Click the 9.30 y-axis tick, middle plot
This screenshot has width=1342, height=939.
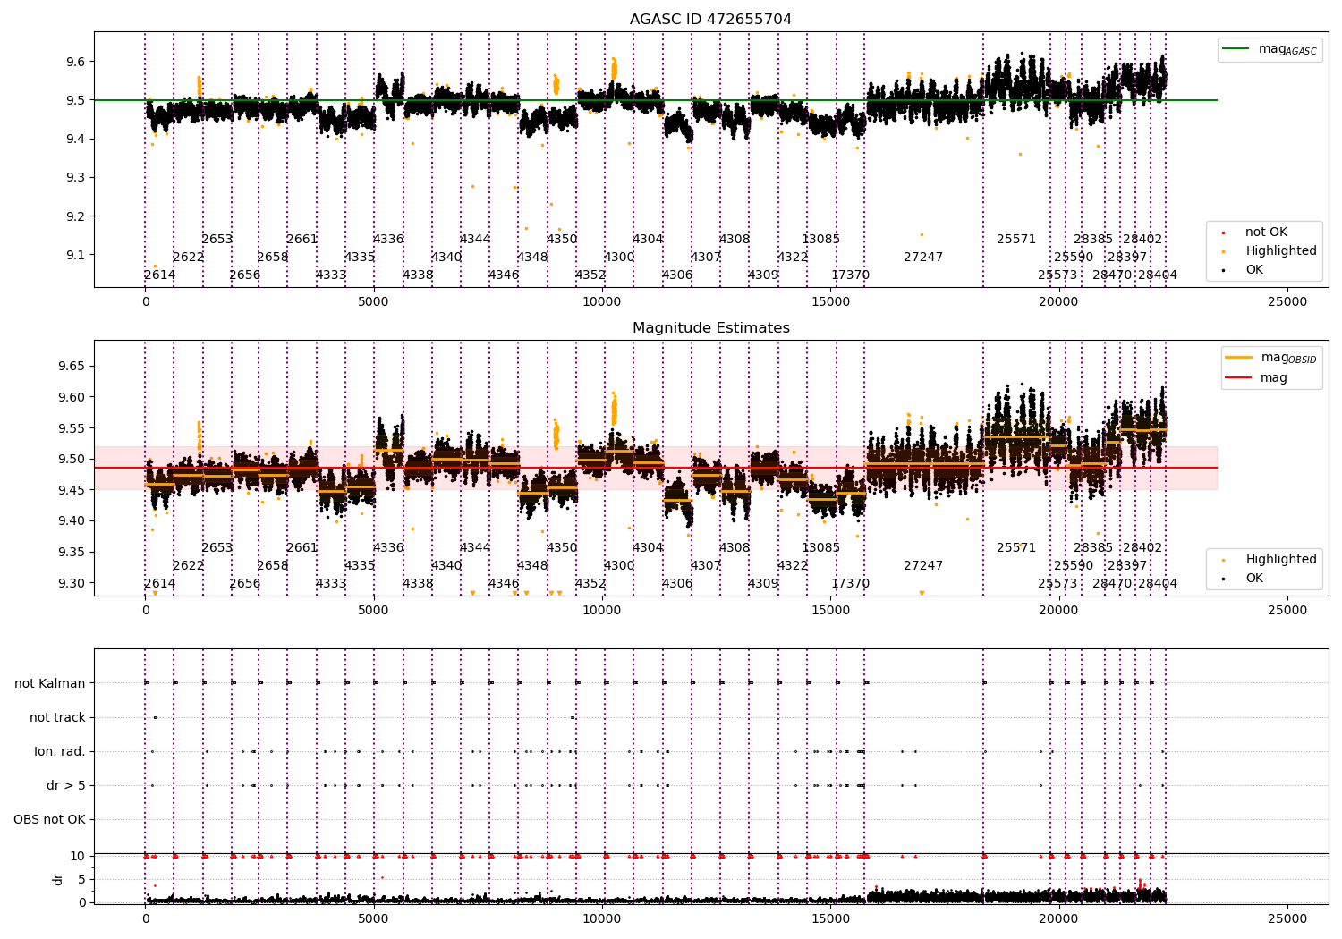pyautogui.click(x=72, y=583)
